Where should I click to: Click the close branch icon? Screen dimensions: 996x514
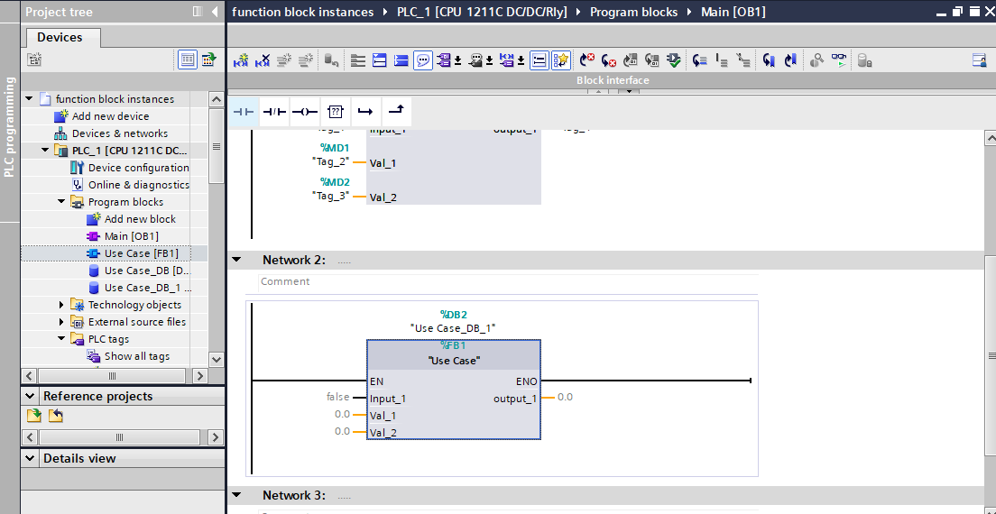(396, 111)
